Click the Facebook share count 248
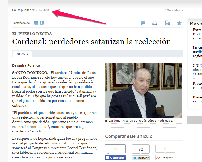Screen dimensions: 202x162 tap(115, 149)
